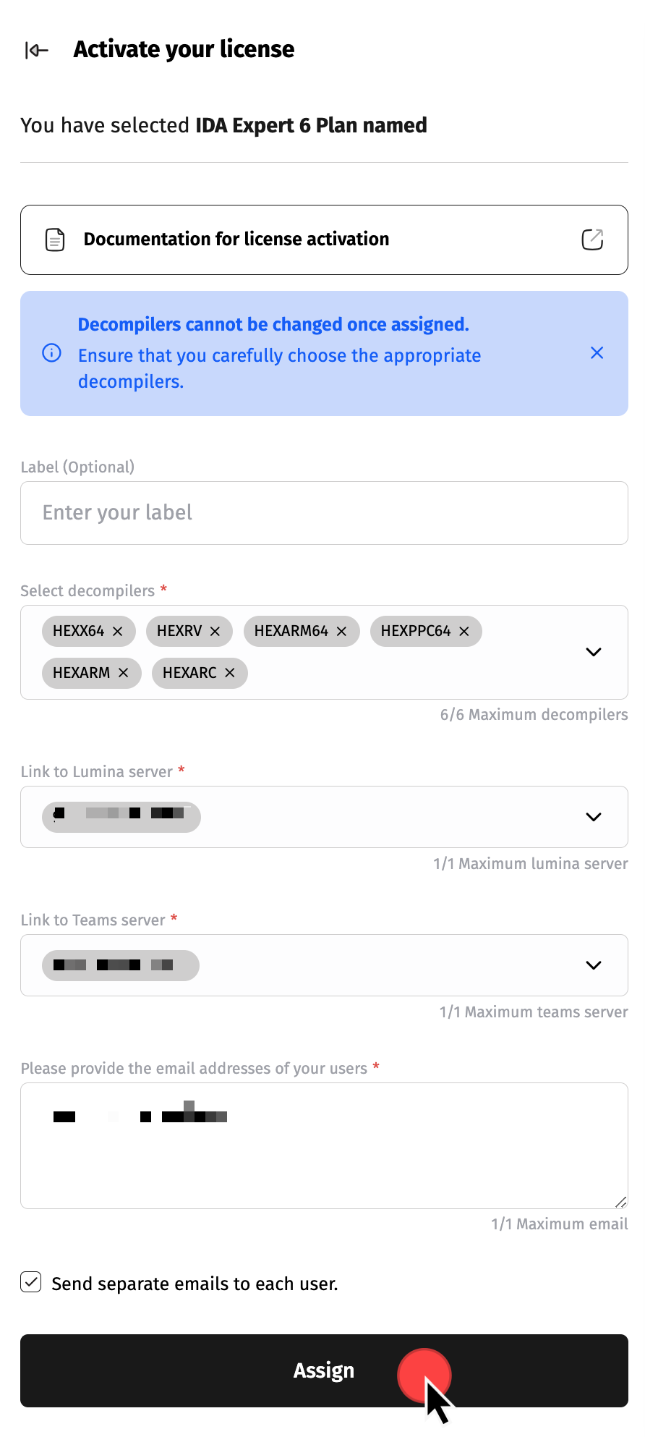Grab the email textarea resize handle
Viewport: 645px width, 1437px height.
point(621,1202)
